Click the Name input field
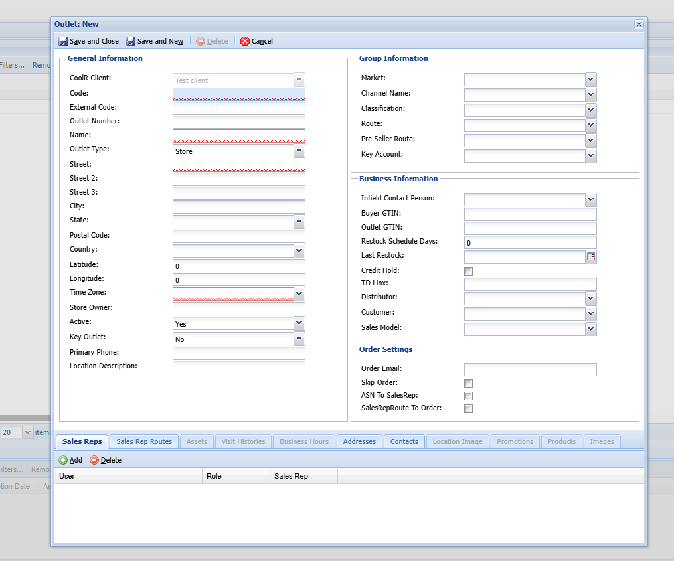The image size is (674, 561). (238, 136)
